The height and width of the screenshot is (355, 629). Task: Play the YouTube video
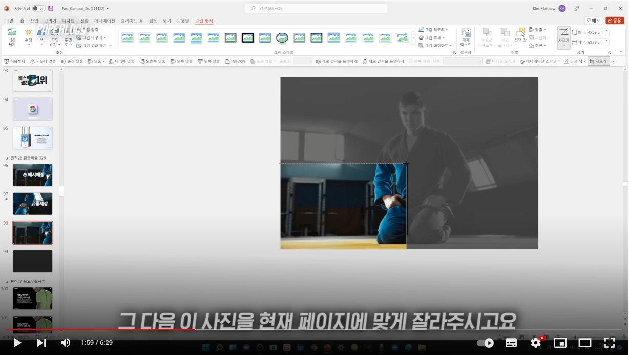click(x=17, y=342)
